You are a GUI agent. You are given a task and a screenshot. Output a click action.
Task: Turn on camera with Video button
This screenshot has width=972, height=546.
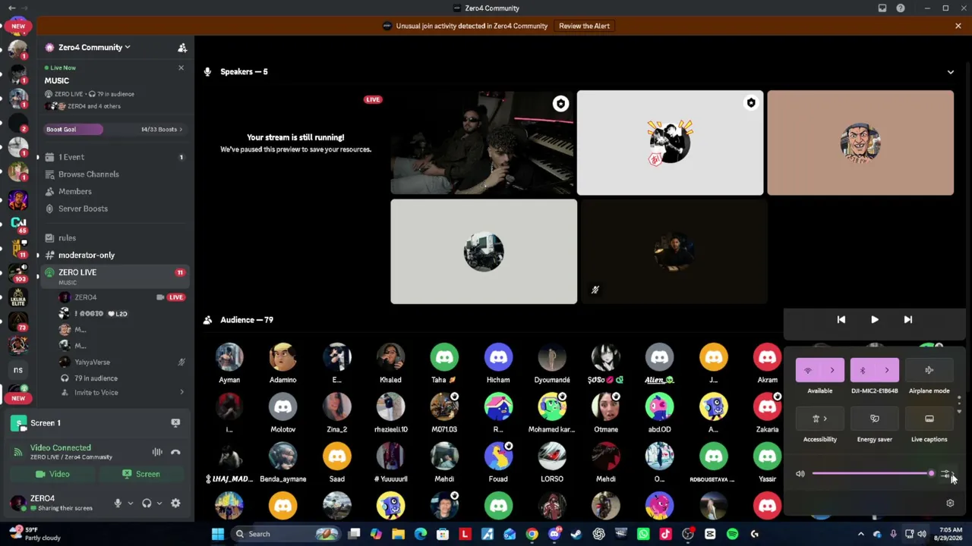tap(52, 474)
